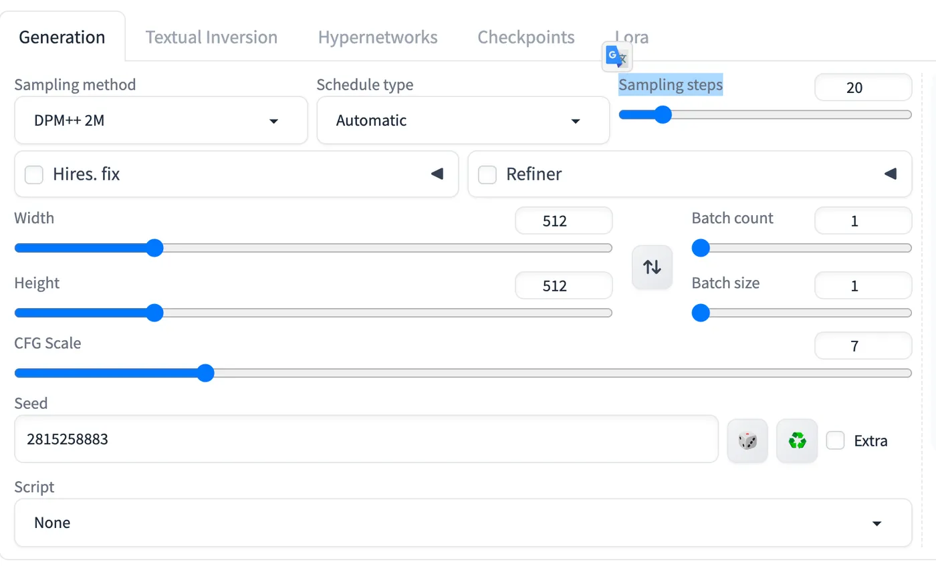Click the Google Translate popup icon
This screenshot has width=936, height=566.
click(616, 57)
